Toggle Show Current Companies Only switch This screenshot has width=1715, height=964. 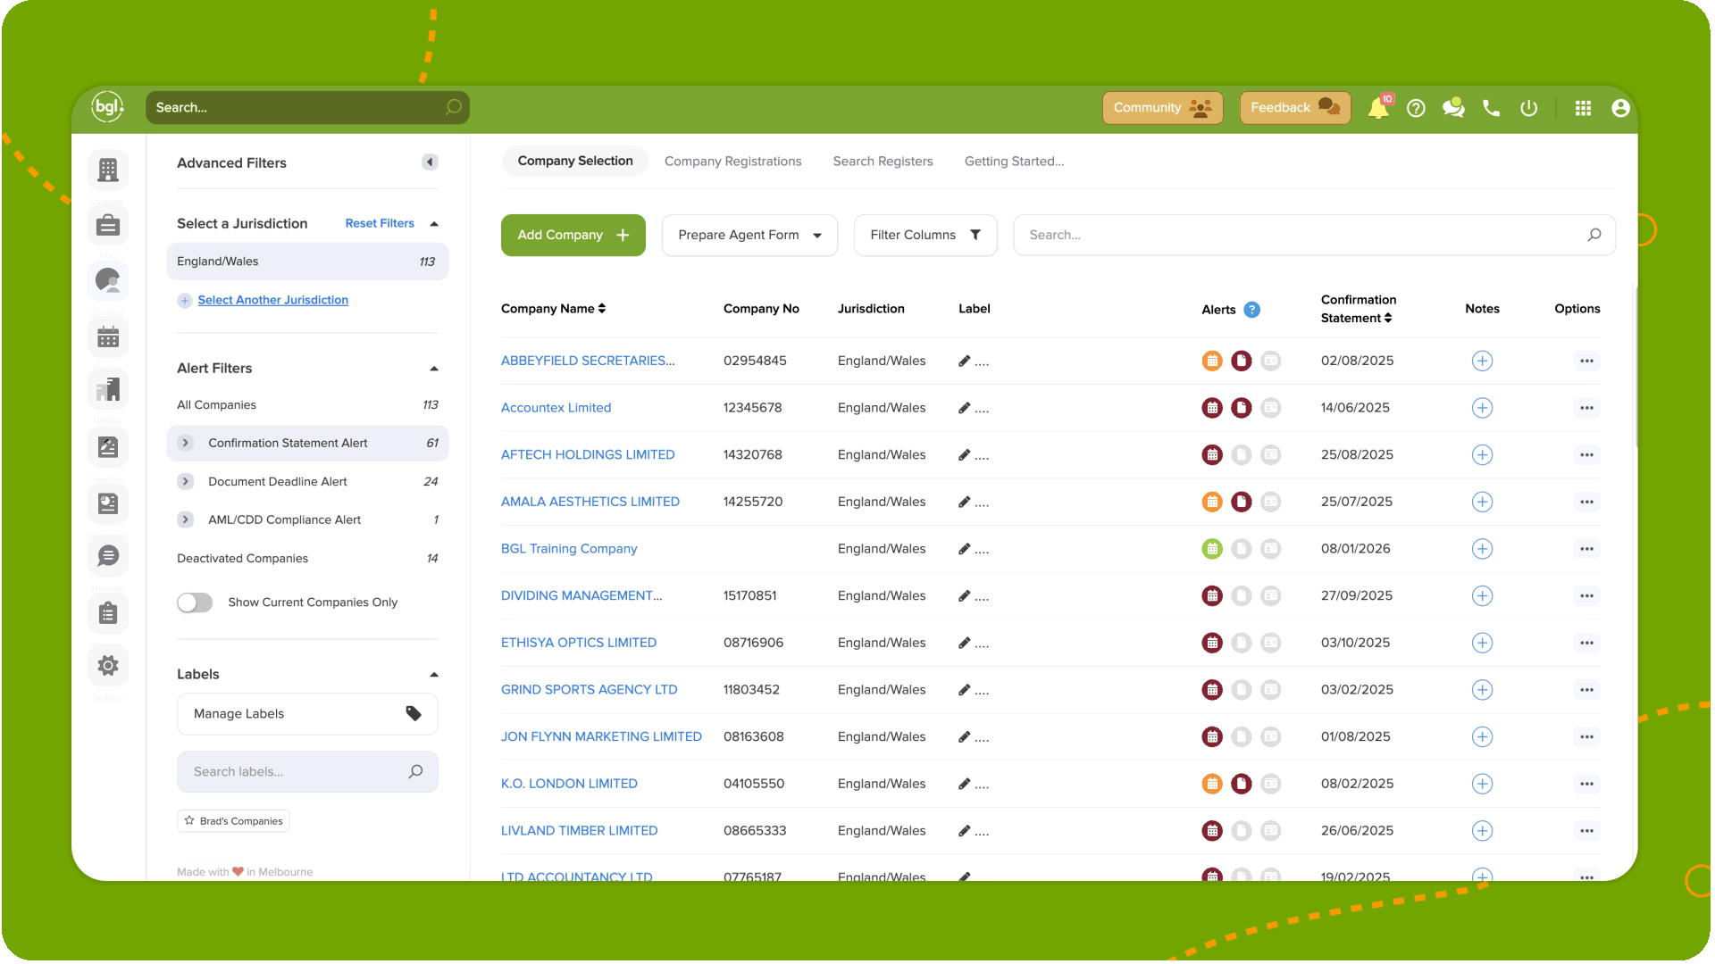tap(195, 602)
